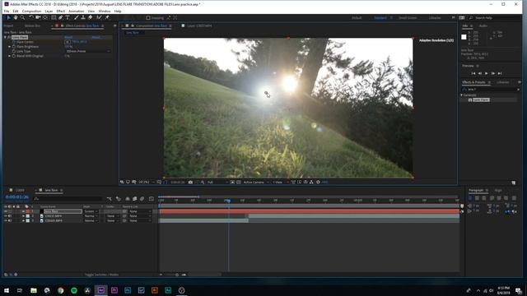Toggle the Flare Center stopwatch
Image resolution: width=527 pixels, height=296 pixels.
[x=14, y=42]
